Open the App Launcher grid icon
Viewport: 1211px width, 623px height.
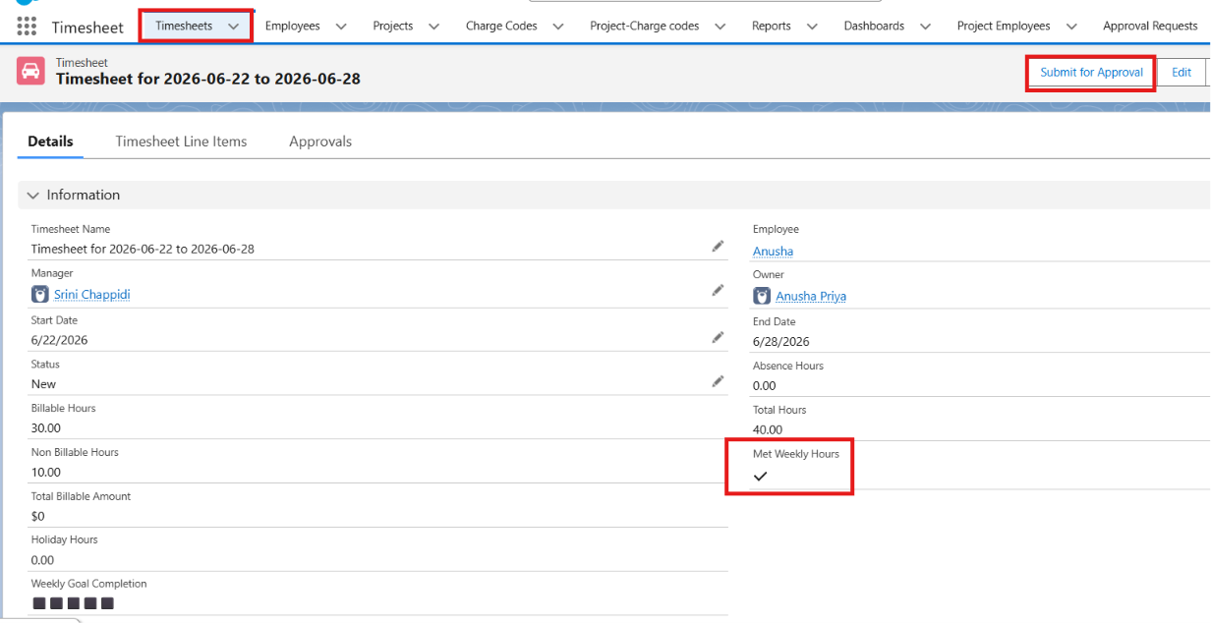27,27
